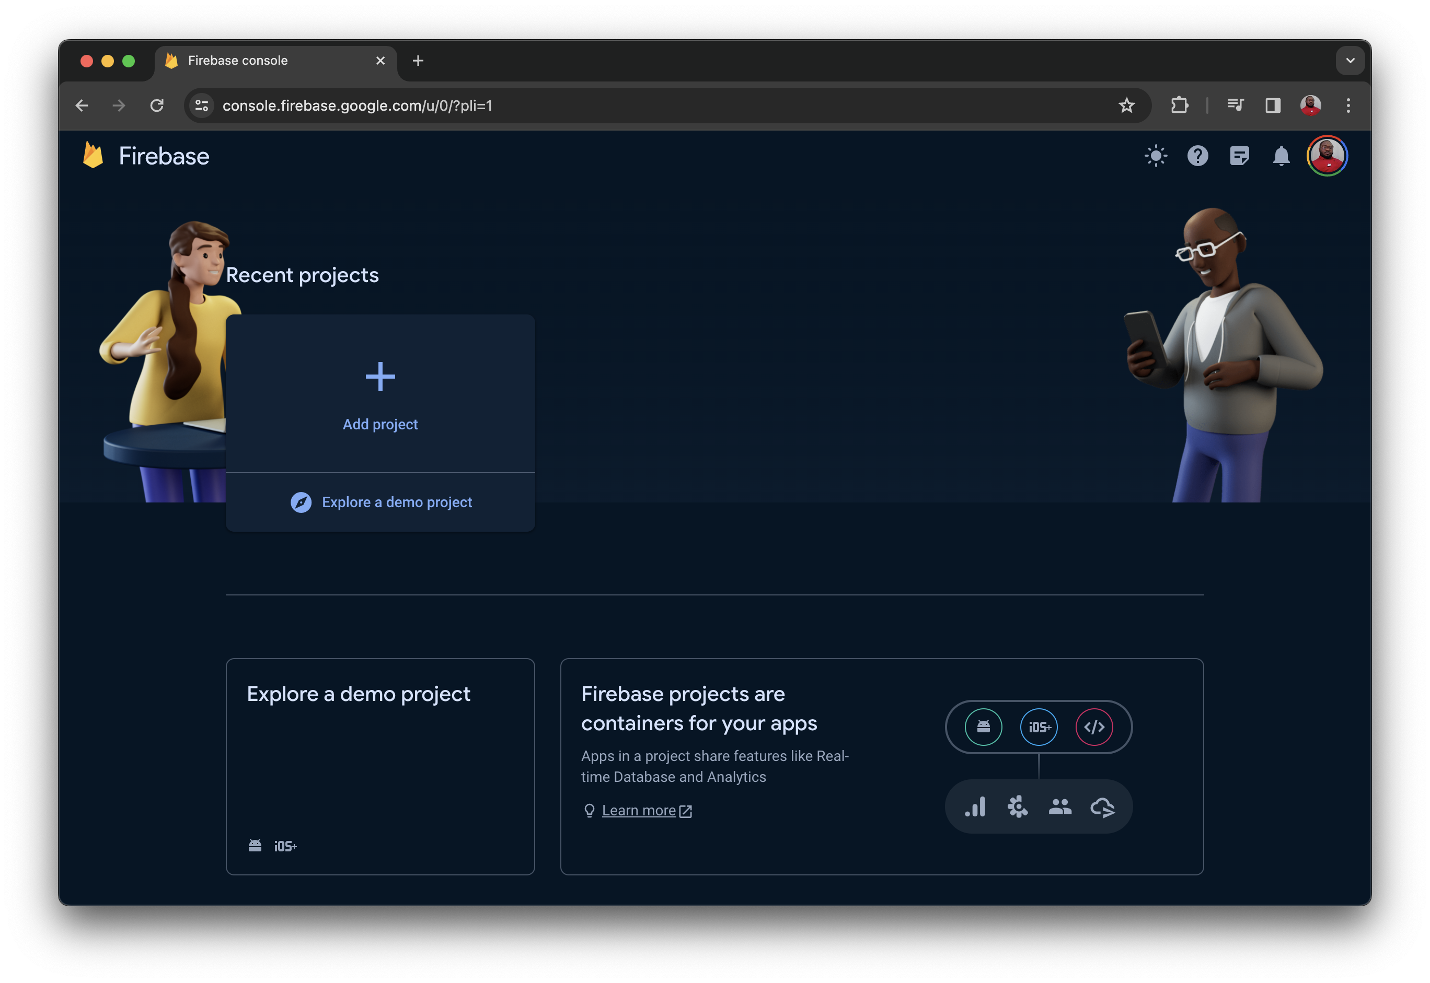The image size is (1430, 983).
Task: Toggle light/dark mode sun icon
Action: [1154, 155]
